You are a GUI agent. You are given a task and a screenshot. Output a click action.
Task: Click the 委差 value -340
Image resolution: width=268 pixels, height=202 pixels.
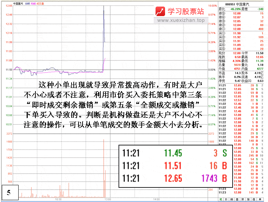pos(260,9)
